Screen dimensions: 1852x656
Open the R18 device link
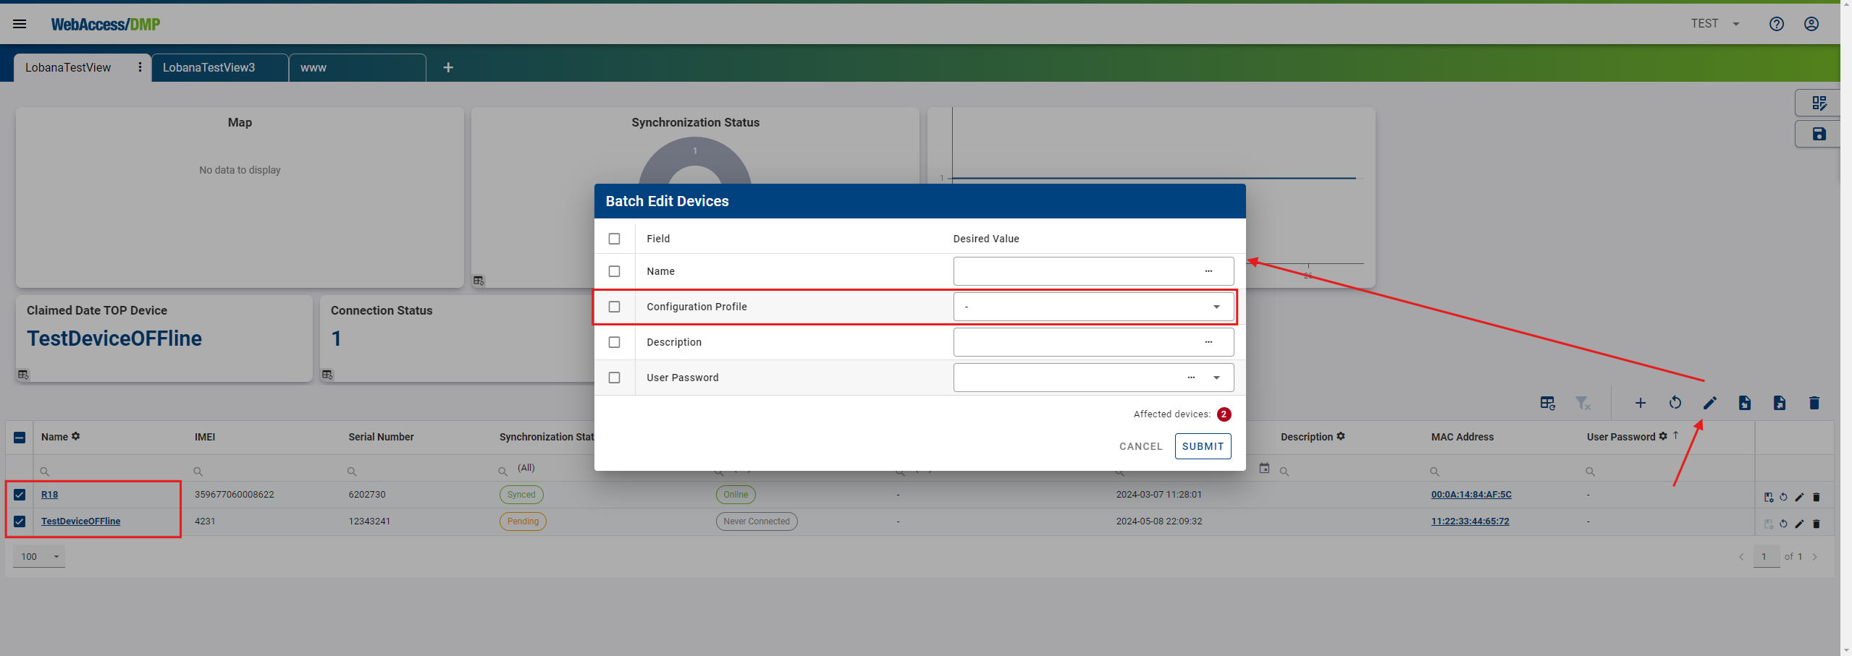[x=49, y=494]
